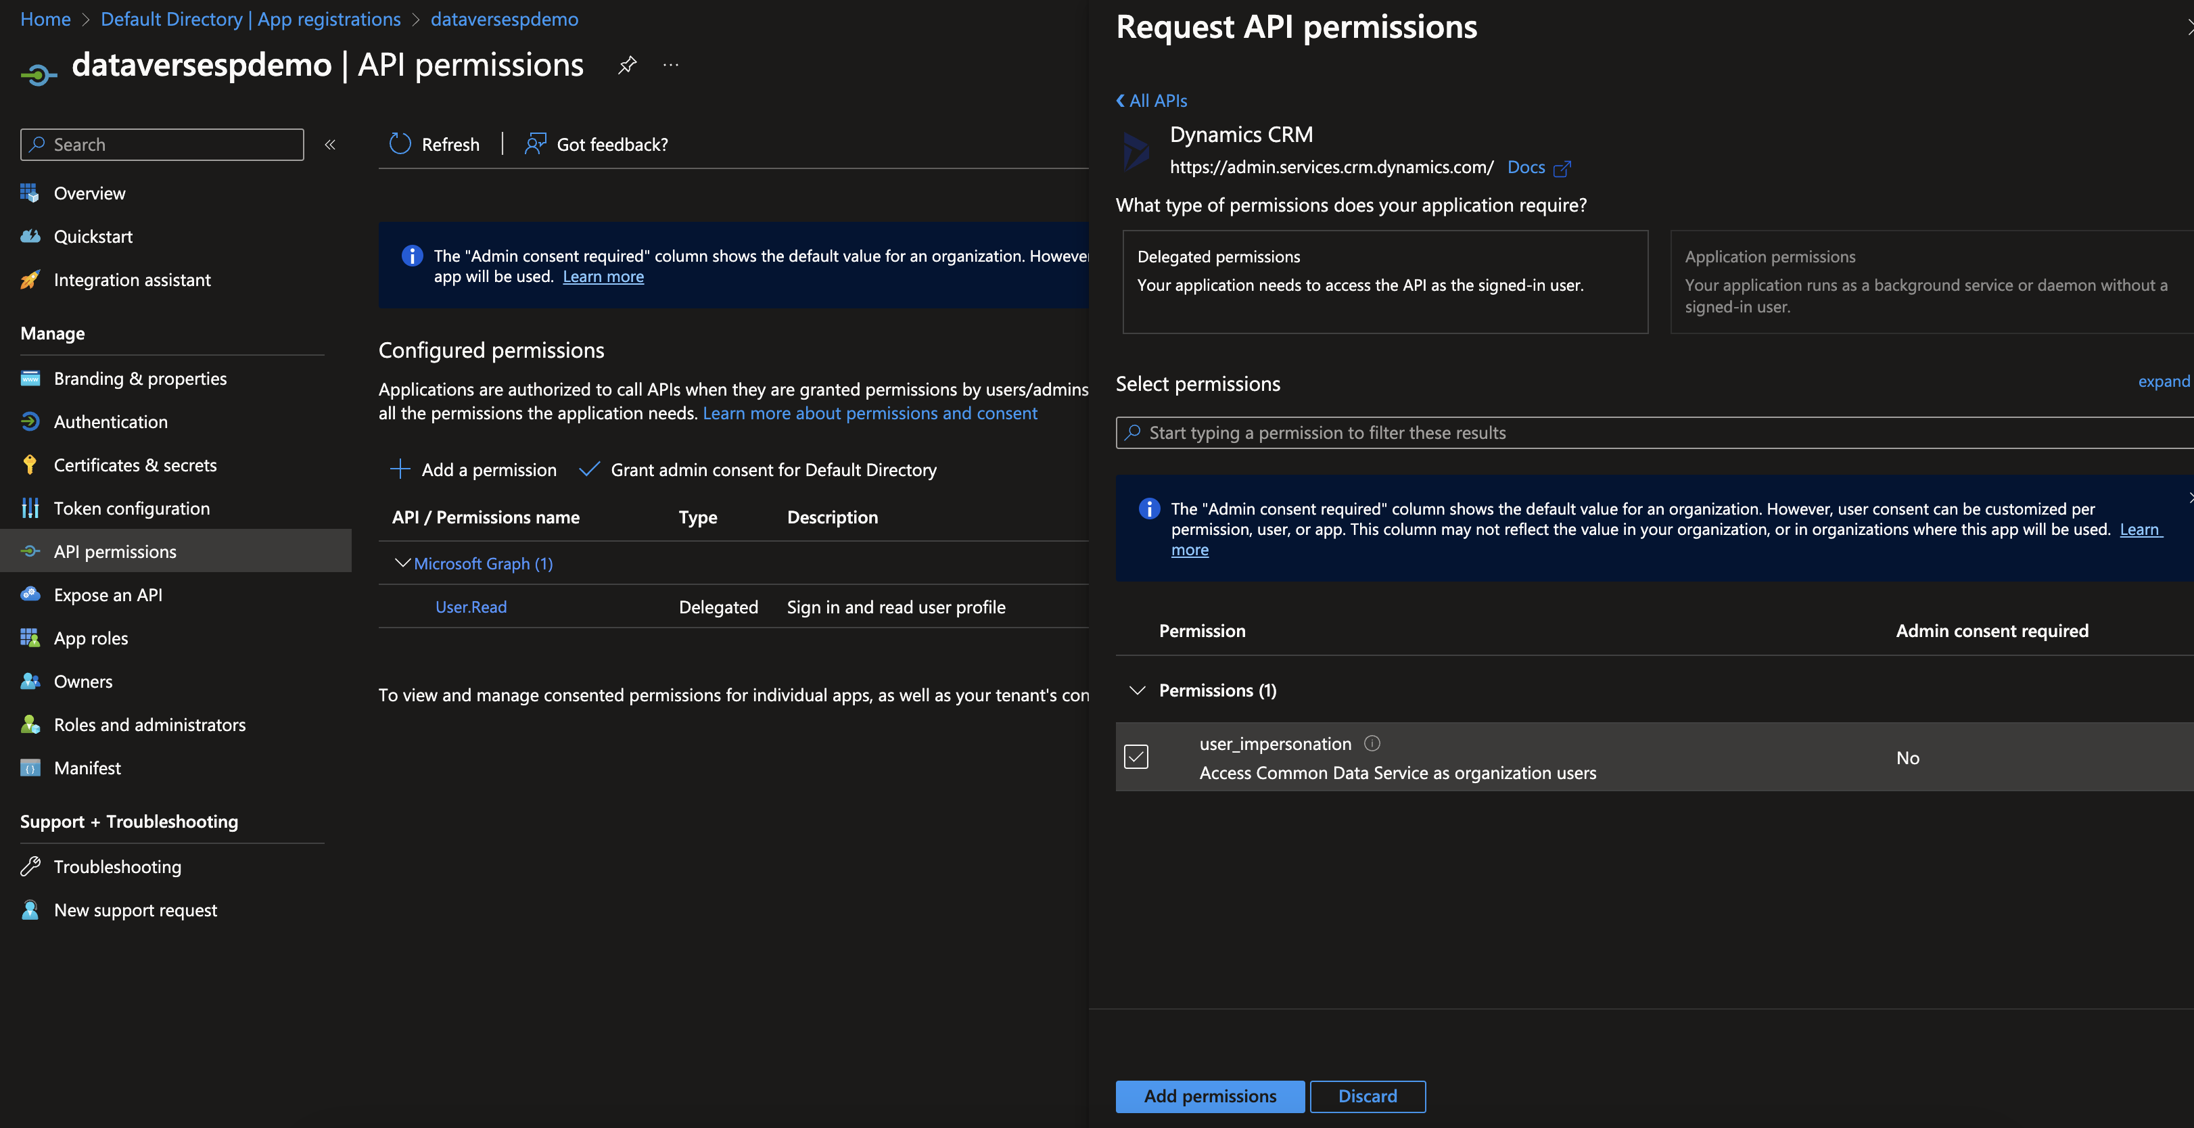This screenshot has width=2194, height=1128.
Task: Click the Quickstart cloud icon
Action: coord(30,237)
